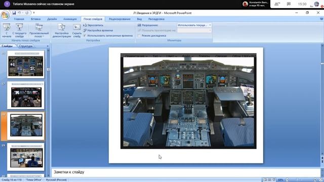Fit slide to current window
The image size is (324, 182).
click(321, 180)
